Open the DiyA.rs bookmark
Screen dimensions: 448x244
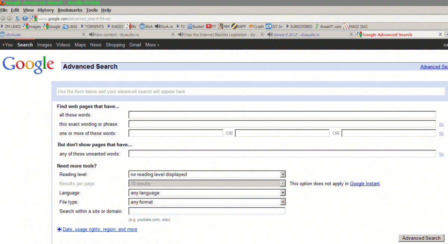164,26
